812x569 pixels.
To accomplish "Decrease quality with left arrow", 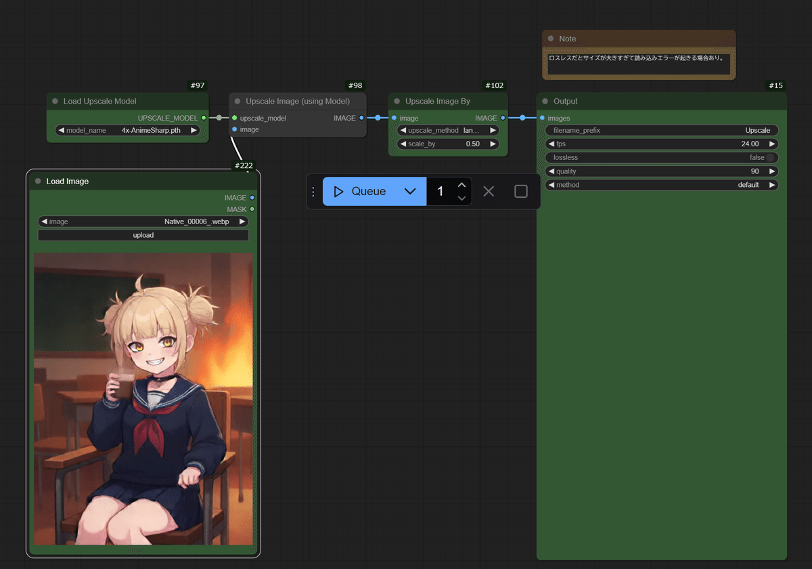I will pos(551,171).
